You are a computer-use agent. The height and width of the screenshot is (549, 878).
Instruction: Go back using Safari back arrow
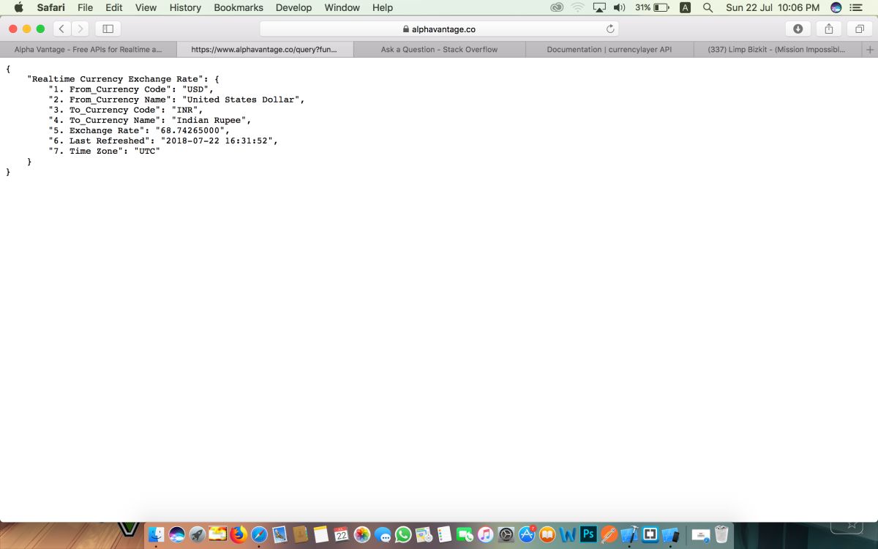coord(61,29)
